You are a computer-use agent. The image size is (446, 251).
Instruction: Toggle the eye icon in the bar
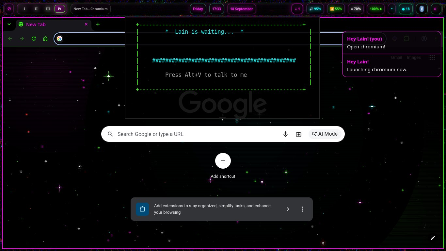(392, 9)
